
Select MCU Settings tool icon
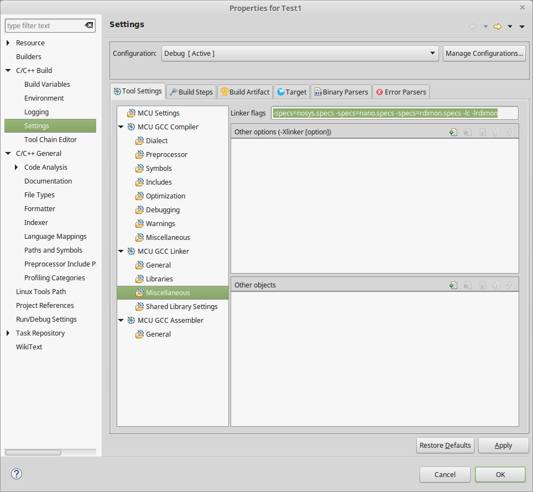pos(131,113)
